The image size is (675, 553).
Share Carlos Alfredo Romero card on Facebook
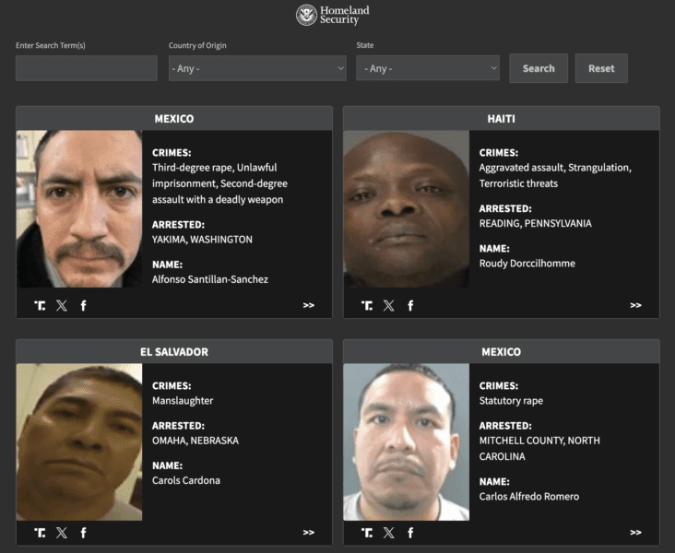[x=410, y=532]
